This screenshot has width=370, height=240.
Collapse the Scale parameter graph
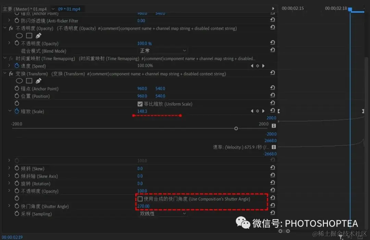[10, 111]
